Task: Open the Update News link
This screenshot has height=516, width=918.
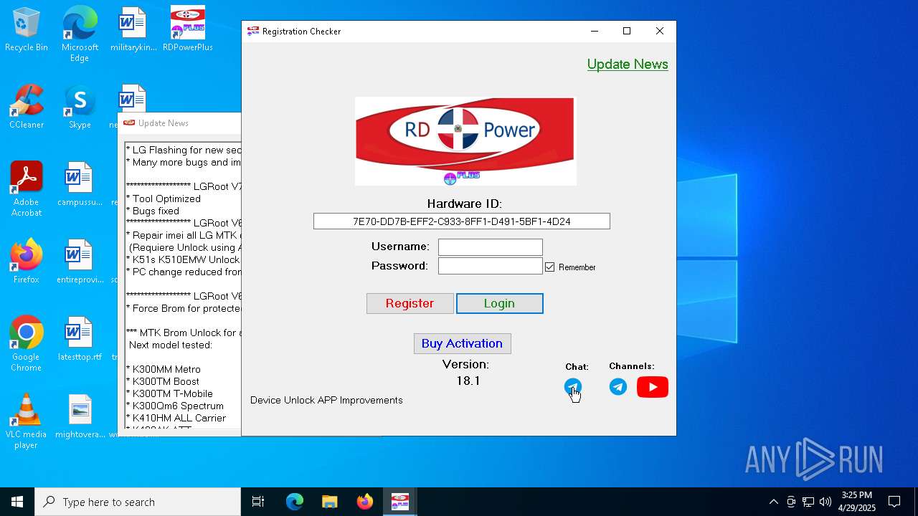Action: [x=628, y=64]
